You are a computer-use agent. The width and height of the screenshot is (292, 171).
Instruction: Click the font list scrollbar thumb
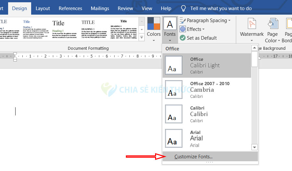(254, 59)
